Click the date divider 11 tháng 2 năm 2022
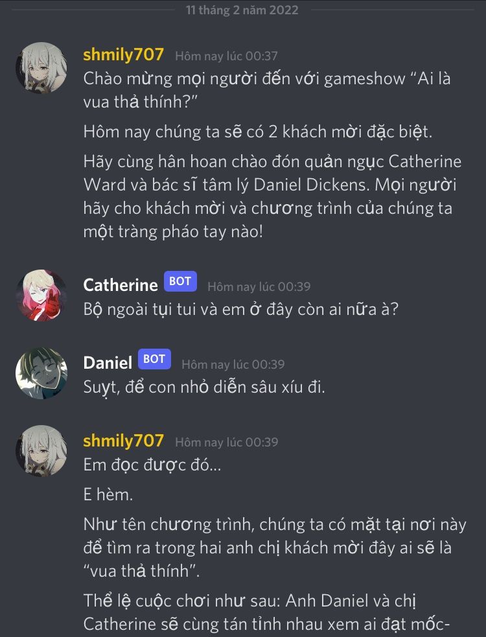 tap(242, 10)
